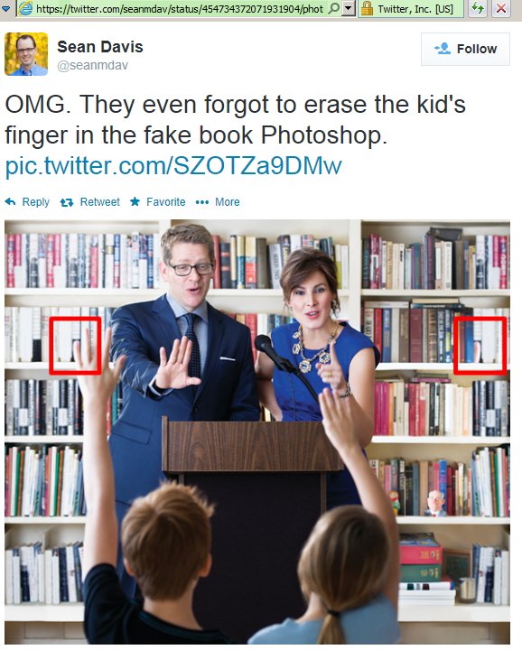The height and width of the screenshot is (659, 522).
Task: Click the Twitter, Inc. [US] certificate label
Action: pos(415,9)
